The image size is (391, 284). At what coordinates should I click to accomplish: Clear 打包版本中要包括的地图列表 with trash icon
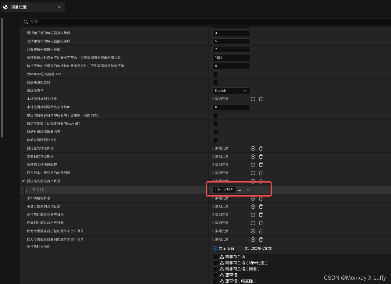[261, 173]
